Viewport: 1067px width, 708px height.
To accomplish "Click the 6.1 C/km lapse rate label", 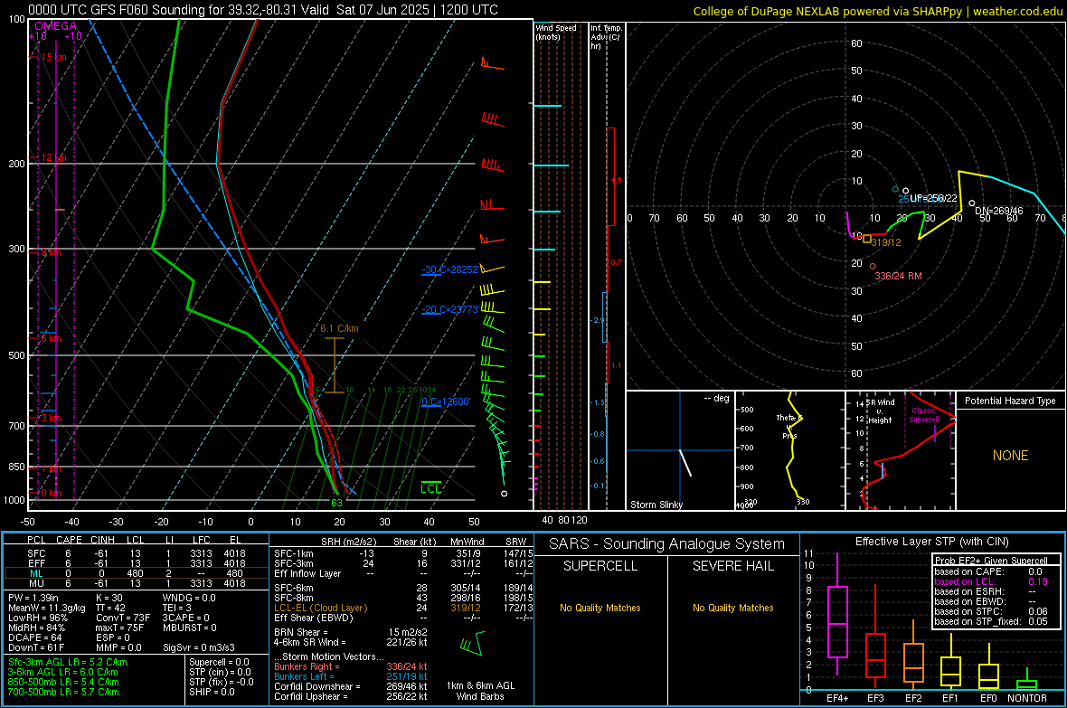I will (339, 328).
